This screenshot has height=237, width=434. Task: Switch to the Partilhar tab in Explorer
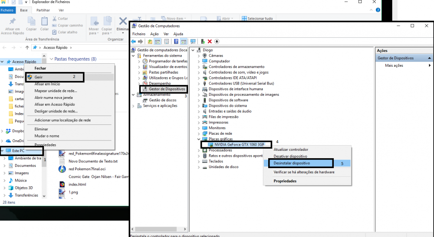(43, 10)
